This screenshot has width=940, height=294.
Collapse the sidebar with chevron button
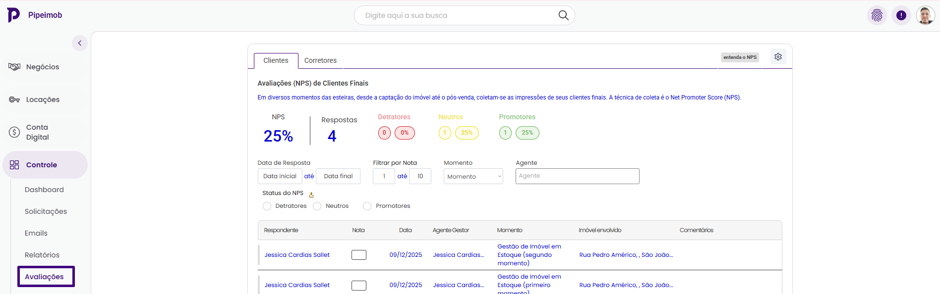(x=80, y=43)
